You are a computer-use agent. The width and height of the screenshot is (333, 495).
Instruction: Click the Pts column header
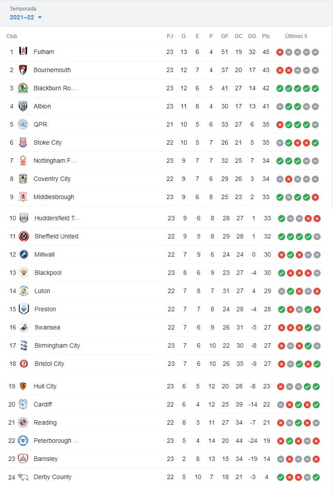click(x=266, y=36)
